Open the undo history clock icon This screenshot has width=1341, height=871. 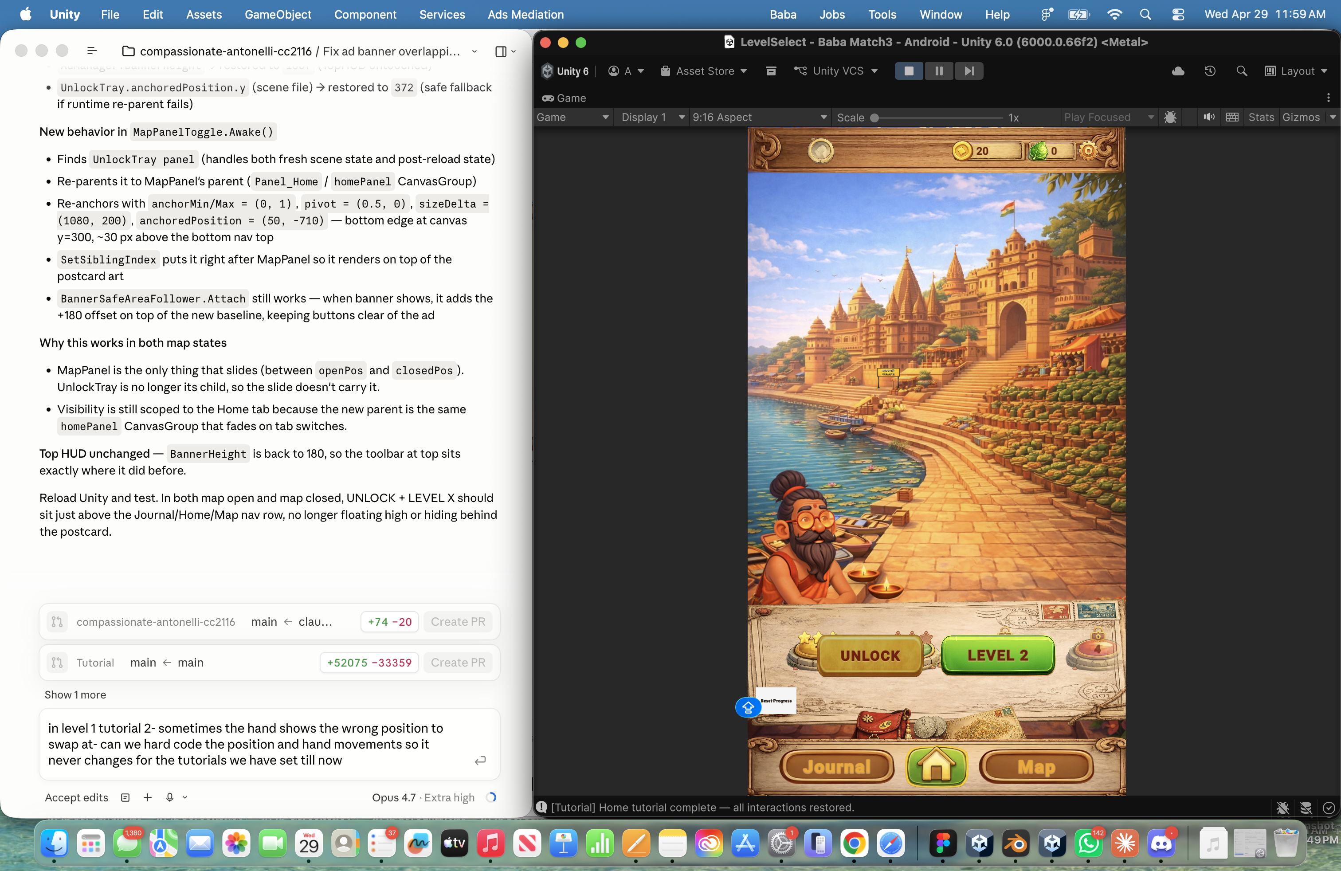pyautogui.click(x=1210, y=71)
